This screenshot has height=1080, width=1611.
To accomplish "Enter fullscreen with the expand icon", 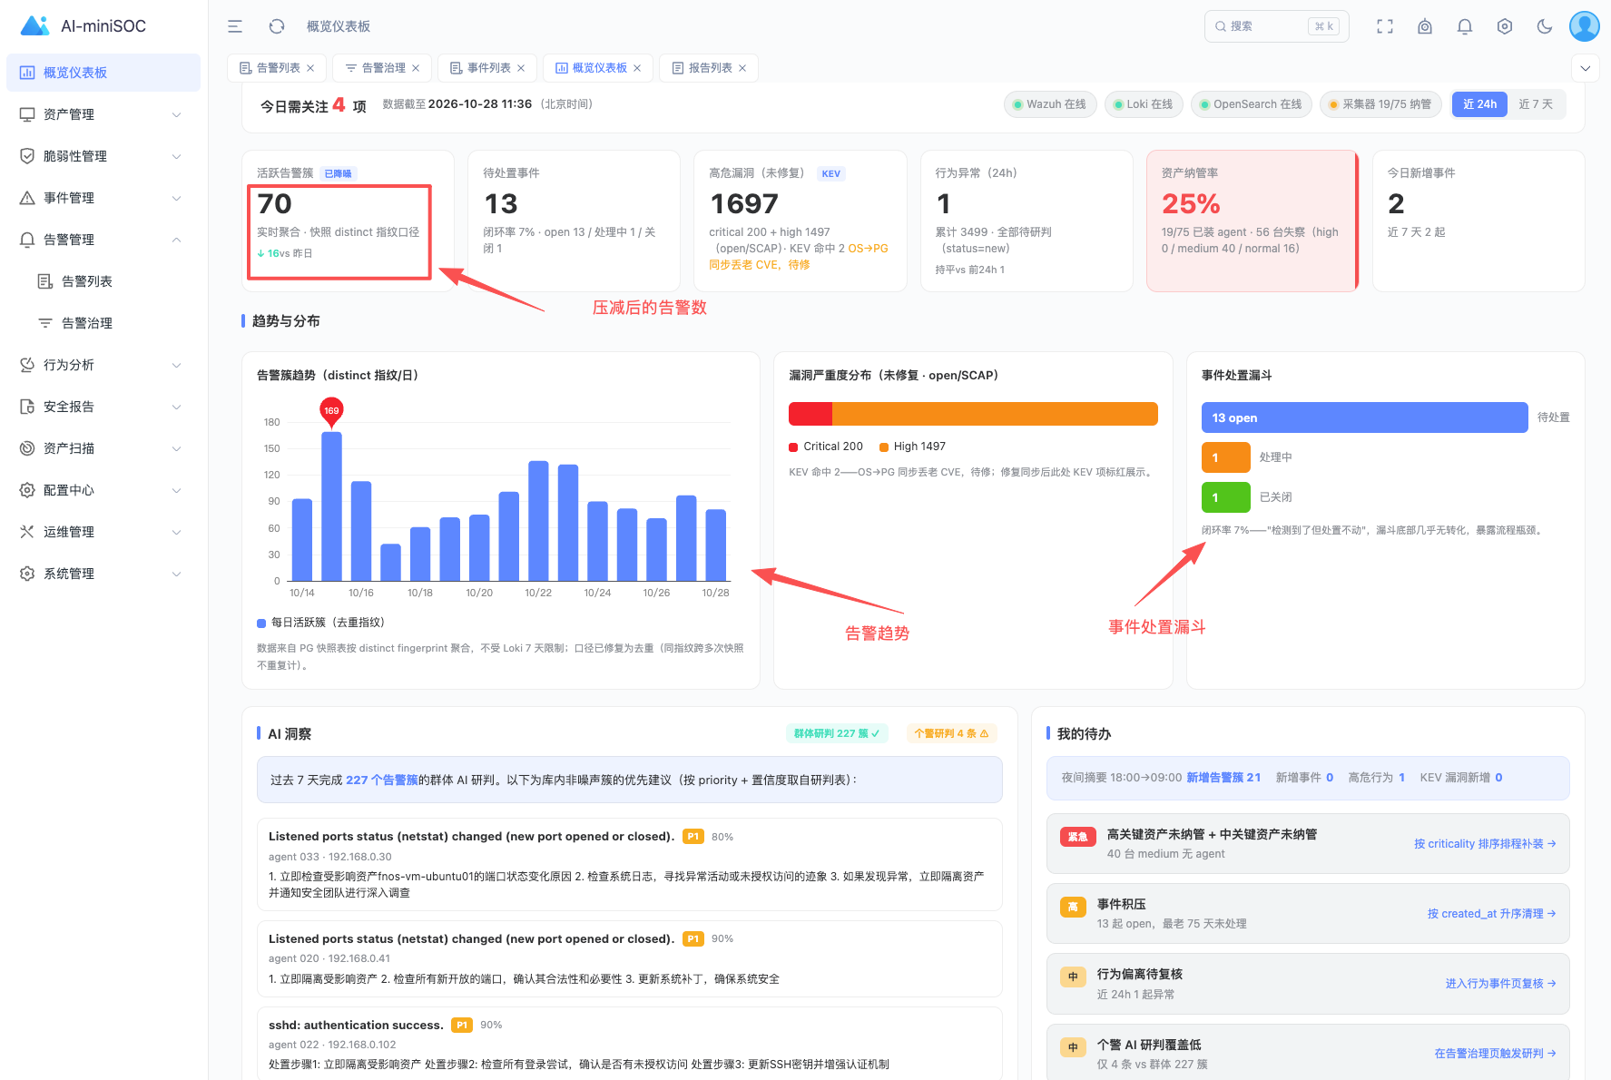I will (1385, 26).
